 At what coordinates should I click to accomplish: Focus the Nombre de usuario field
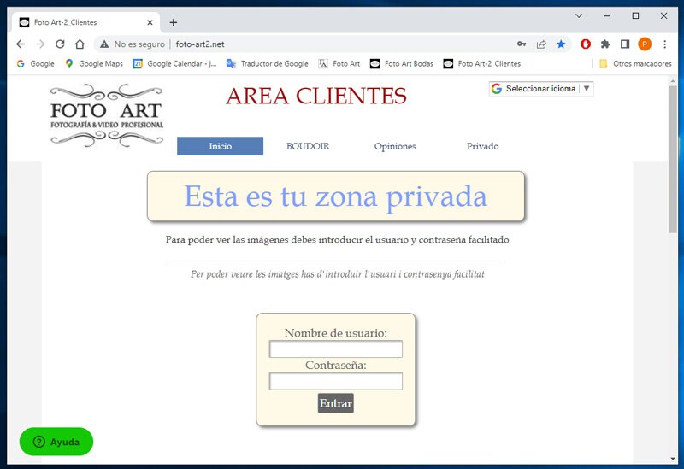point(335,349)
